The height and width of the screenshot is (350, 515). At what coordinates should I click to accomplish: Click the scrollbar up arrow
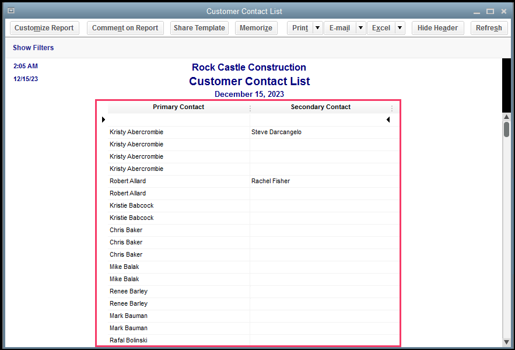click(506, 116)
